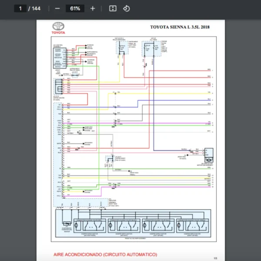Click the zoom in plus button

(92, 9)
